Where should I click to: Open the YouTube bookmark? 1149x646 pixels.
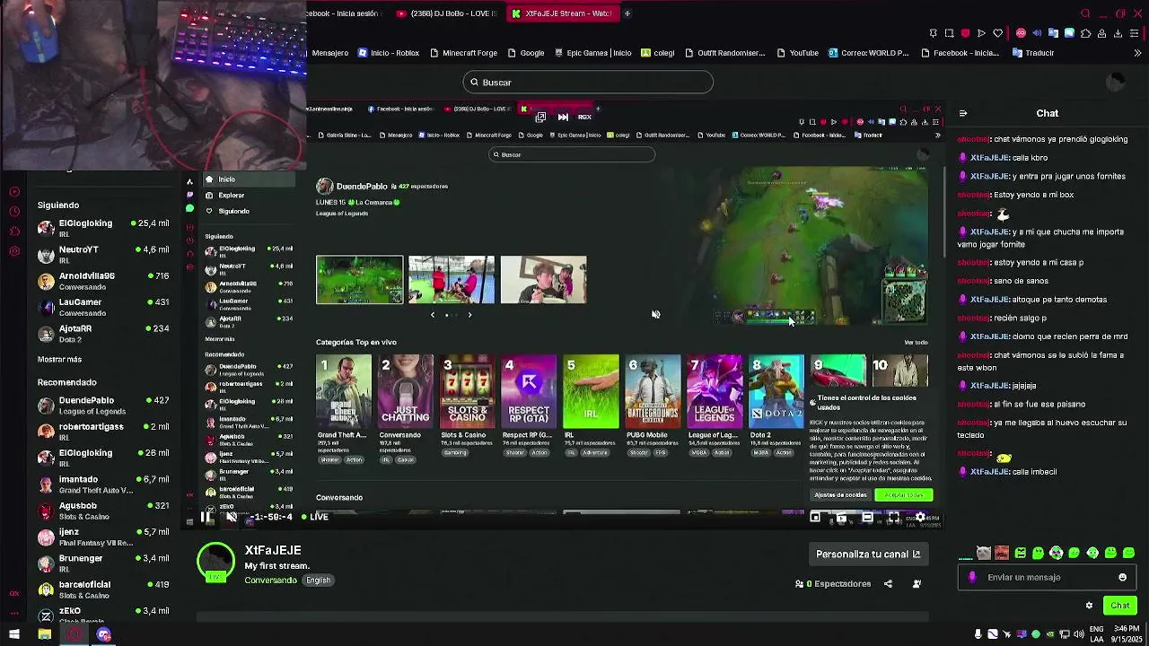pyautogui.click(x=797, y=53)
